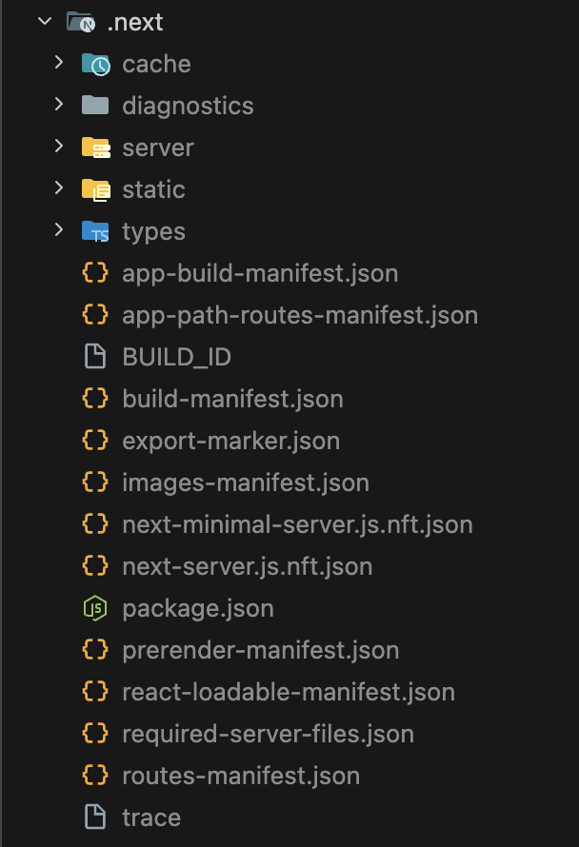The height and width of the screenshot is (847, 579).
Task: Open routes-manifest.json file
Action: tap(241, 777)
